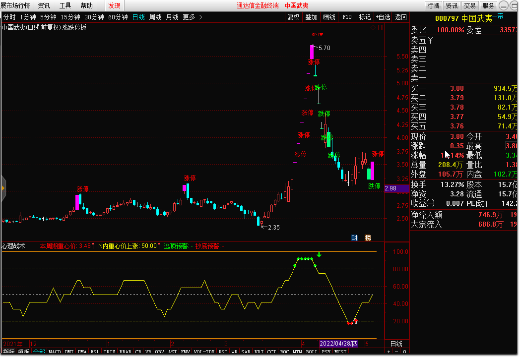Screen dimensions: 520x357
Task: Click the 服务 button at top right
Action: click(x=488, y=5)
